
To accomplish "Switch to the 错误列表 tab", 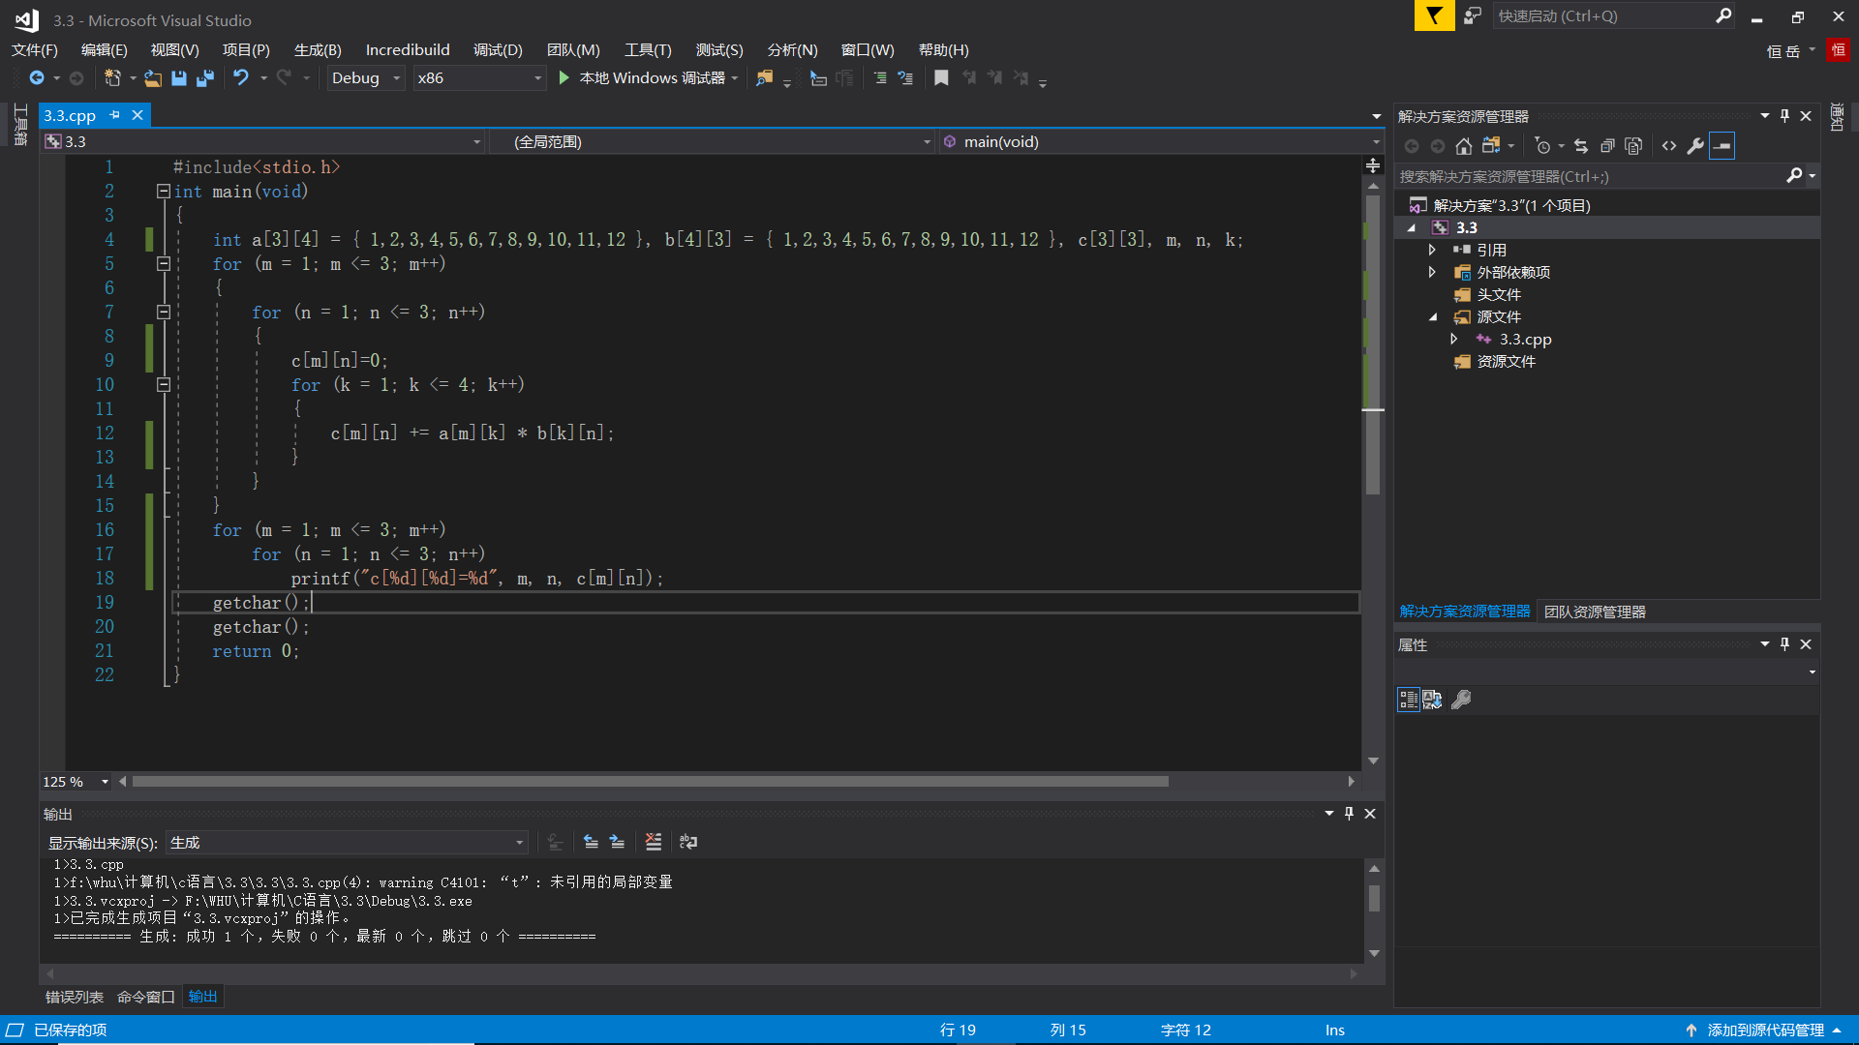I will pyautogui.click(x=75, y=997).
